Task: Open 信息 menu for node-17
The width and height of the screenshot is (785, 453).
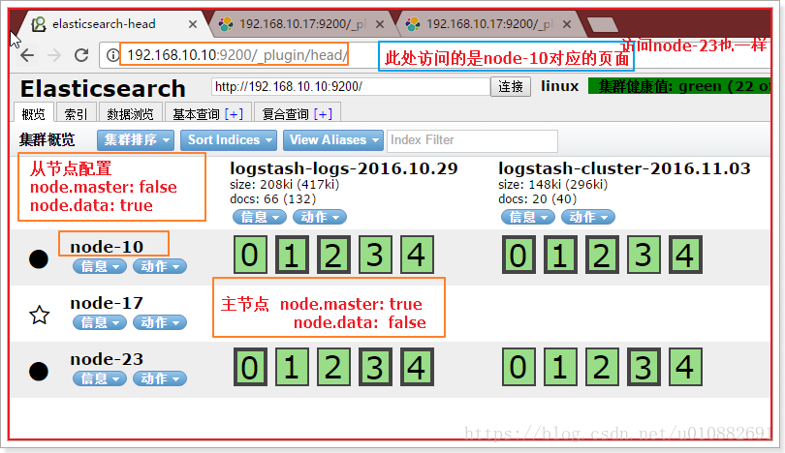Action: (100, 322)
